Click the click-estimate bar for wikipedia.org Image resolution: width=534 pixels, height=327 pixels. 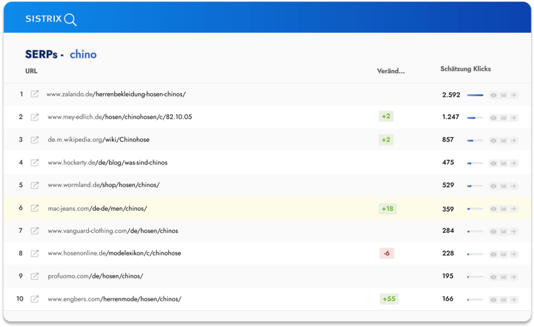pyautogui.click(x=475, y=141)
